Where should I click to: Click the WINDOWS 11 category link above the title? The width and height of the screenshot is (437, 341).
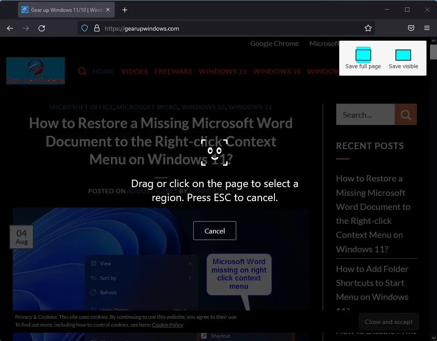[x=250, y=107]
